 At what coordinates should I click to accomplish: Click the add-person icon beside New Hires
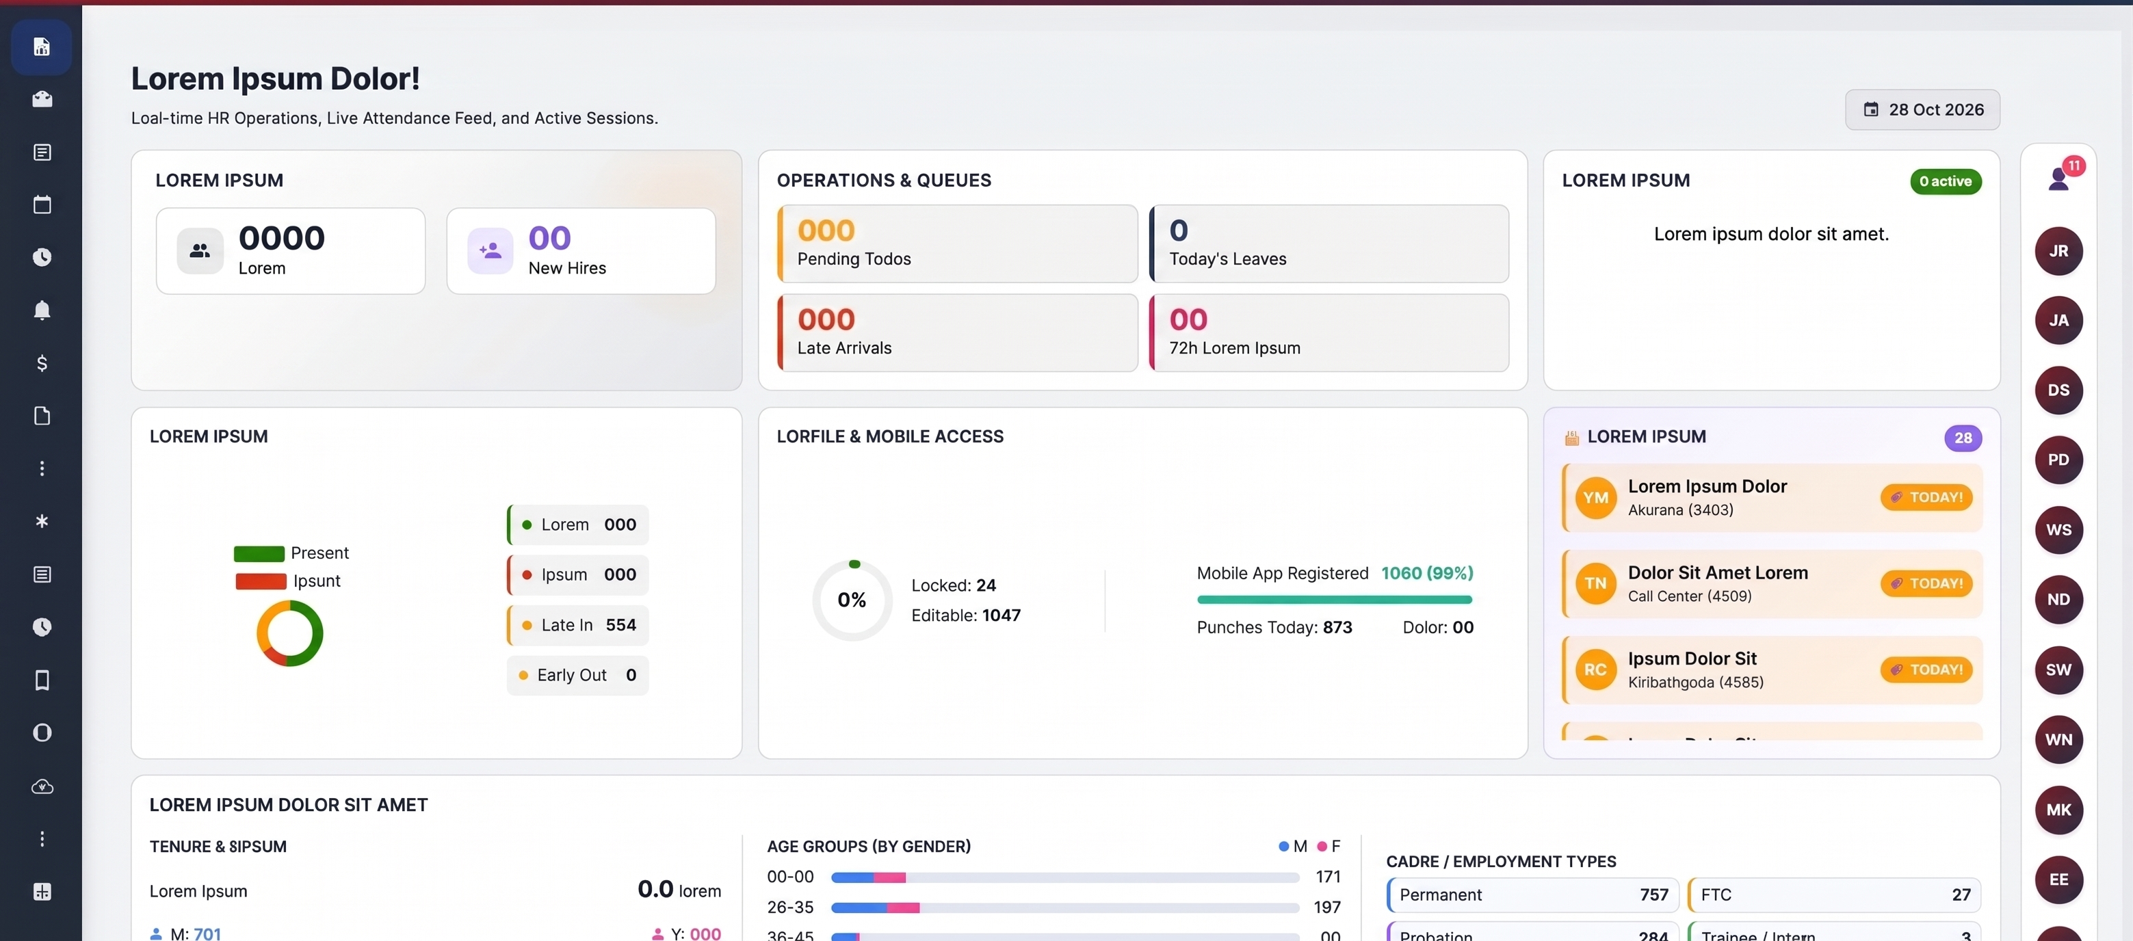coord(490,251)
